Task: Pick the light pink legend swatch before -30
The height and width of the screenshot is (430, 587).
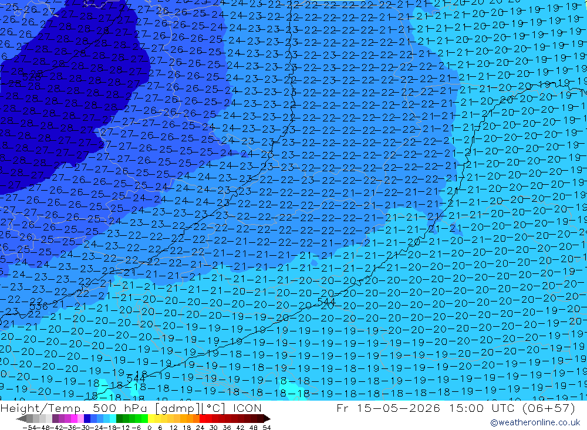Action: (x=81, y=418)
